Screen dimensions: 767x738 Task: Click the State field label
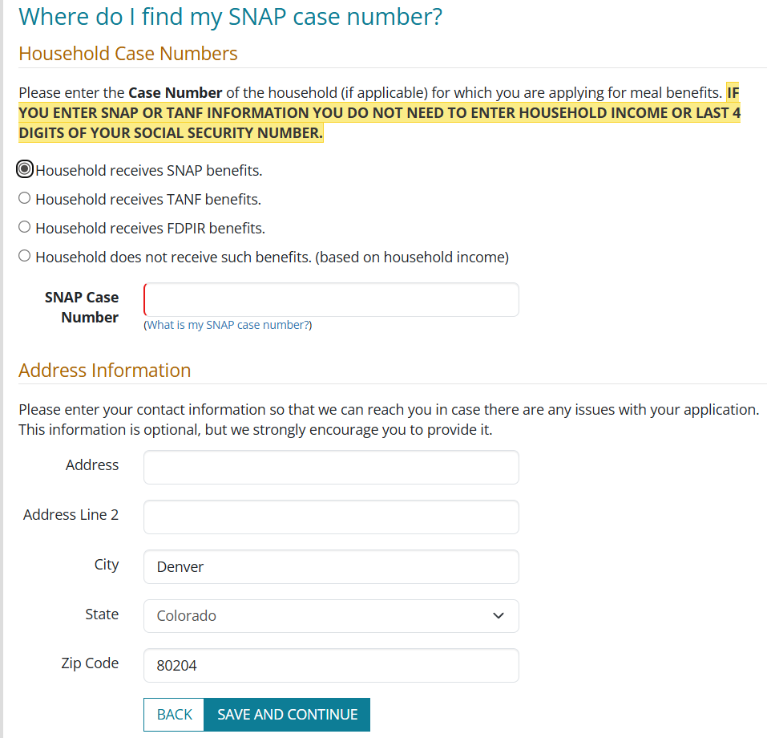(x=102, y=614)
